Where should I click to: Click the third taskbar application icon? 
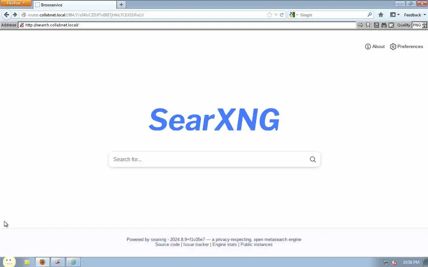[58, 262]
